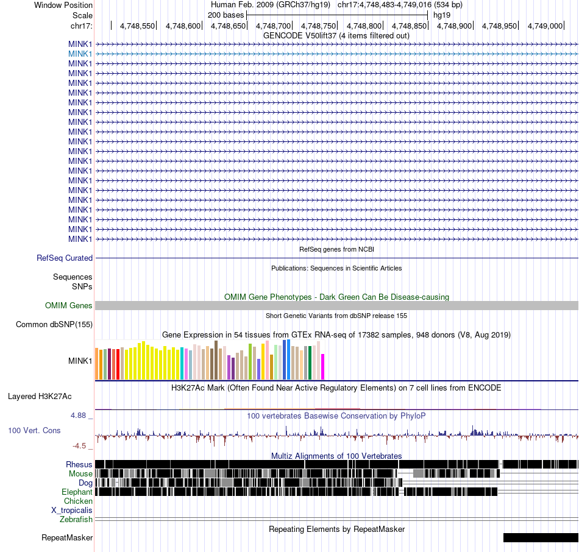Click the Human Feb. 2009 (GRCh37/hg19) assembly text
This screenshot has height=552, width=579.
tap(270, 5)
